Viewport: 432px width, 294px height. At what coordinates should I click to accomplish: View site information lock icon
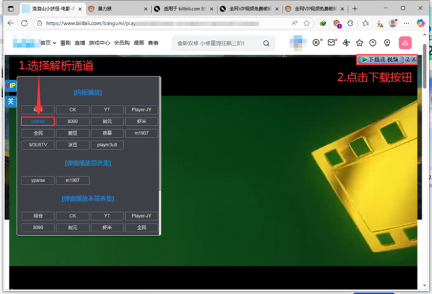(x=39, y=24)
